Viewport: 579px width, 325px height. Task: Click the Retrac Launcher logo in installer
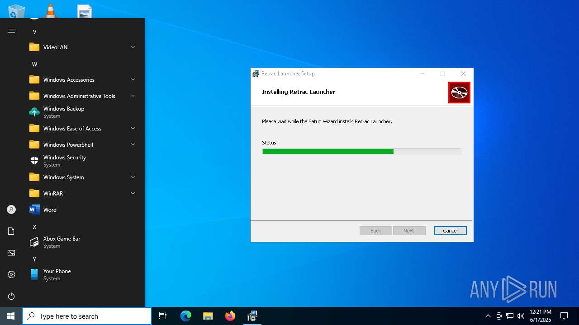click(x=459, y=93)
